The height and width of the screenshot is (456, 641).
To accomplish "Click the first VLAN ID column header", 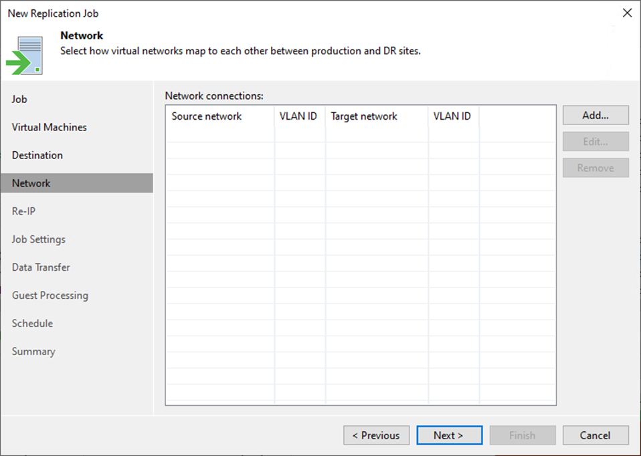I will [298, 116].
